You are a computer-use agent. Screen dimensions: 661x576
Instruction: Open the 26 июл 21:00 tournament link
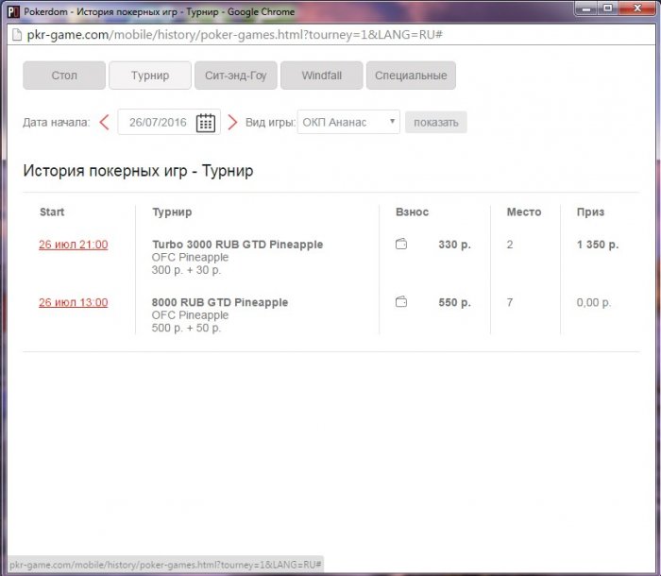(x=74, y=245)
